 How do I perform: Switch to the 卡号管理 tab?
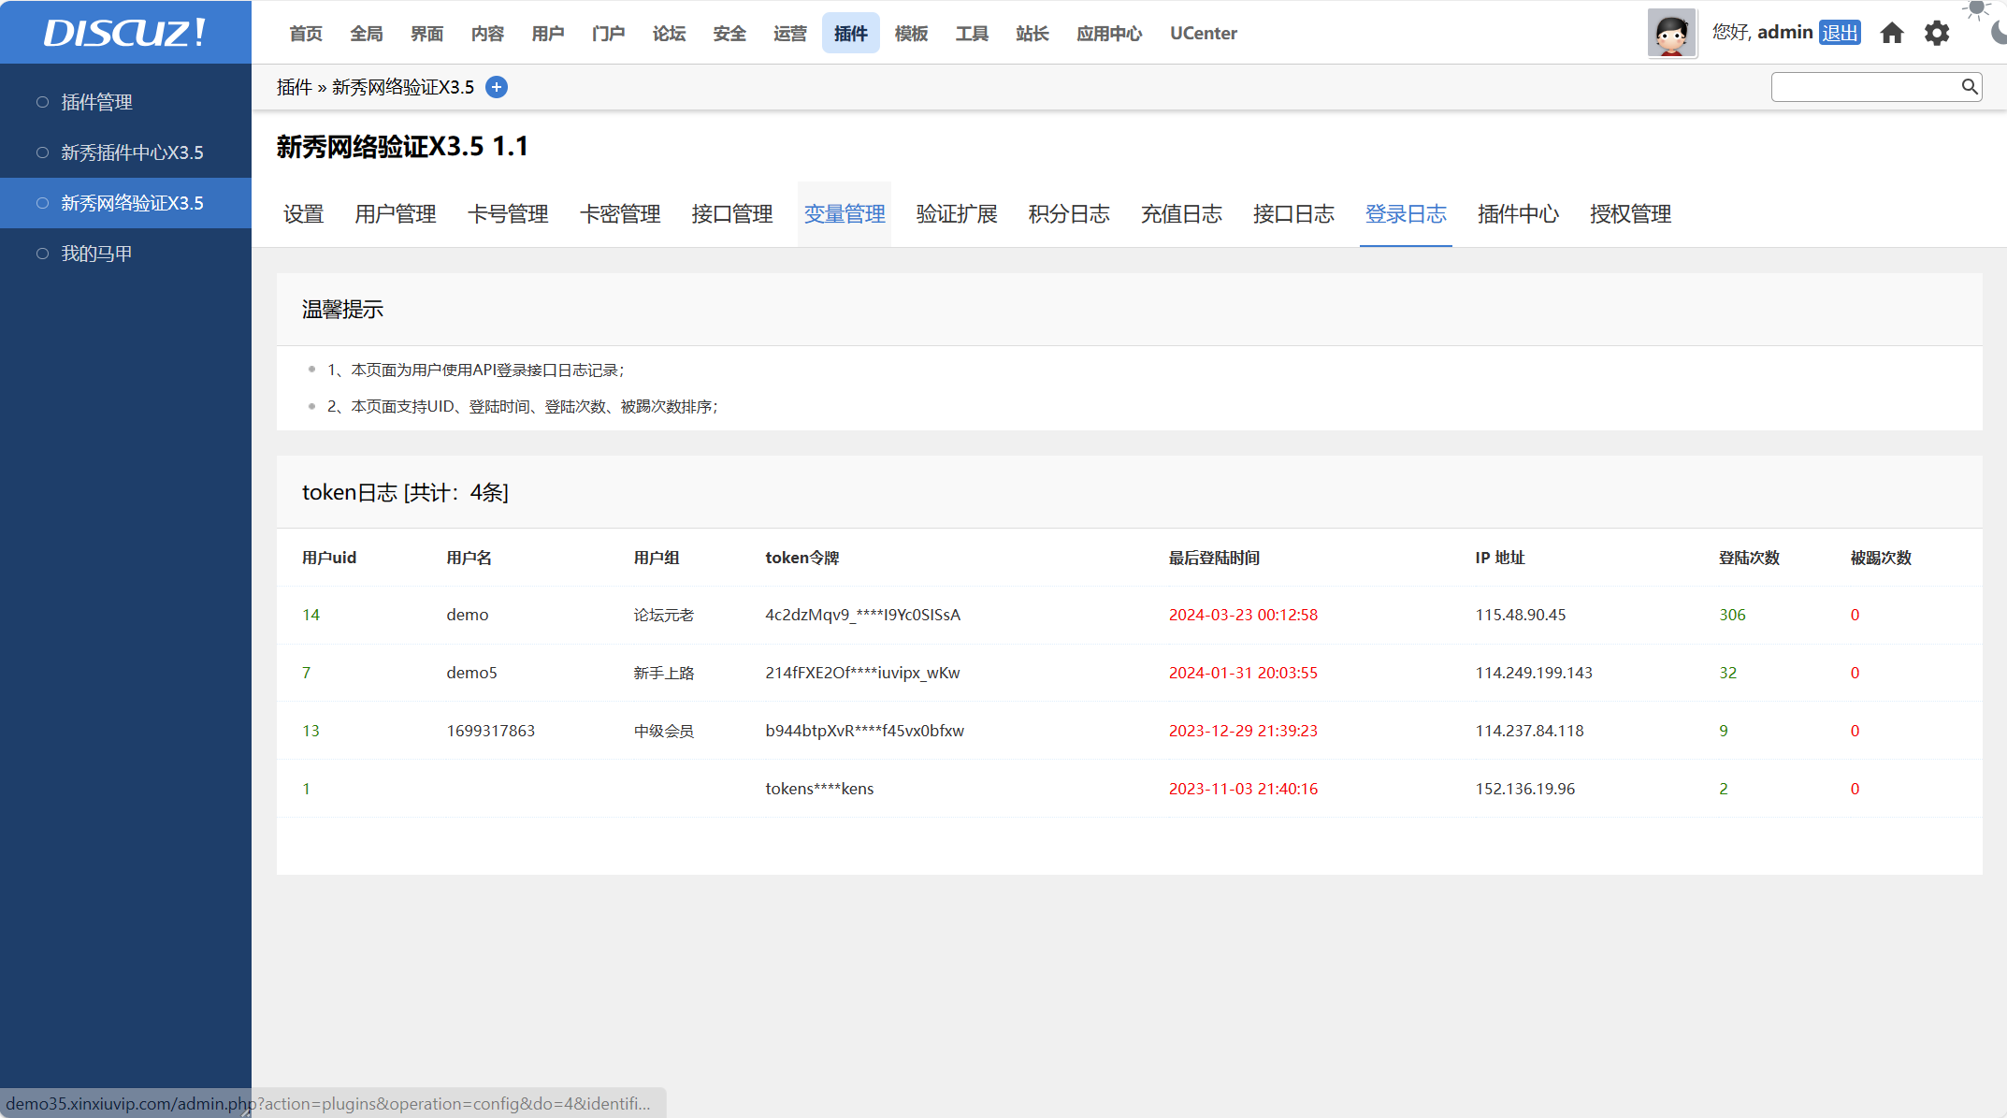click(508, 214)
